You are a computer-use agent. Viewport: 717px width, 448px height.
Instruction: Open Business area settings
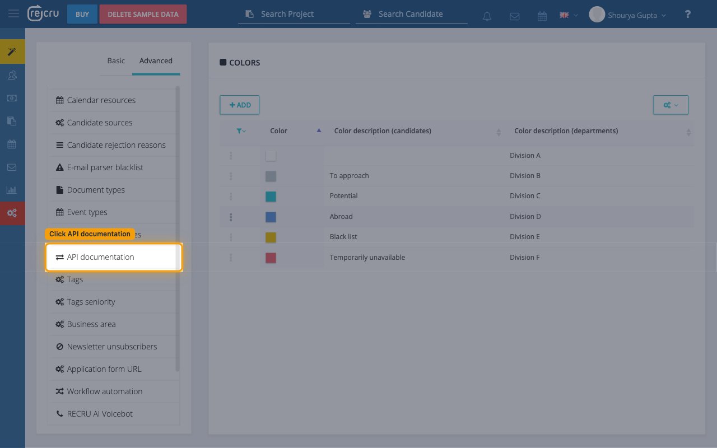(114, 324)
